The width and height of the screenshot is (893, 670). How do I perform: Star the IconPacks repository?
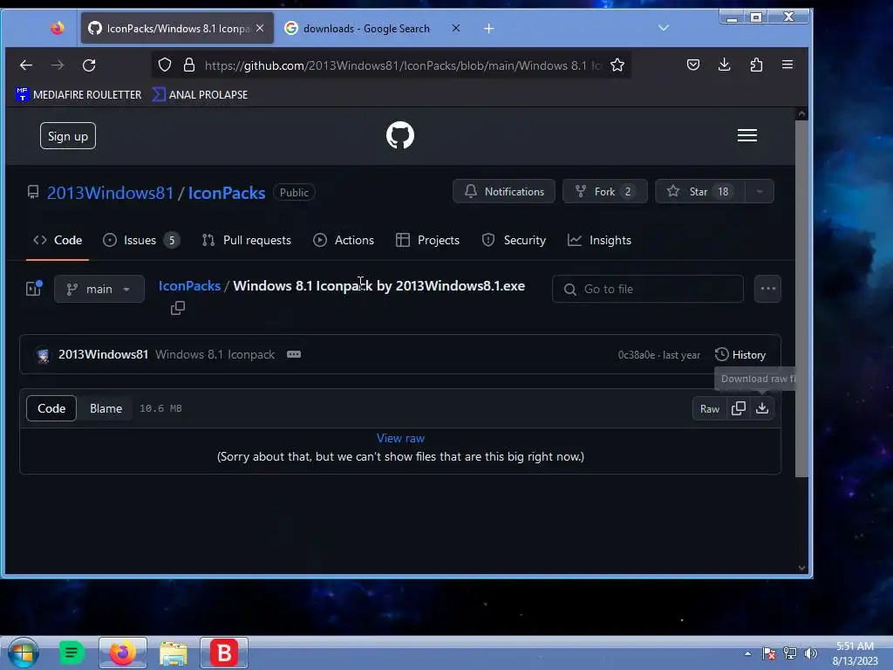[700, 191]
